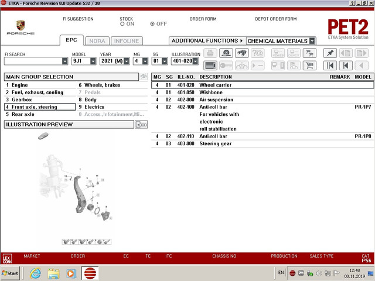Open the YEAR 2021 (M) dropdown
This screenshot has width=375, height=281.
(x=127, y=61)
